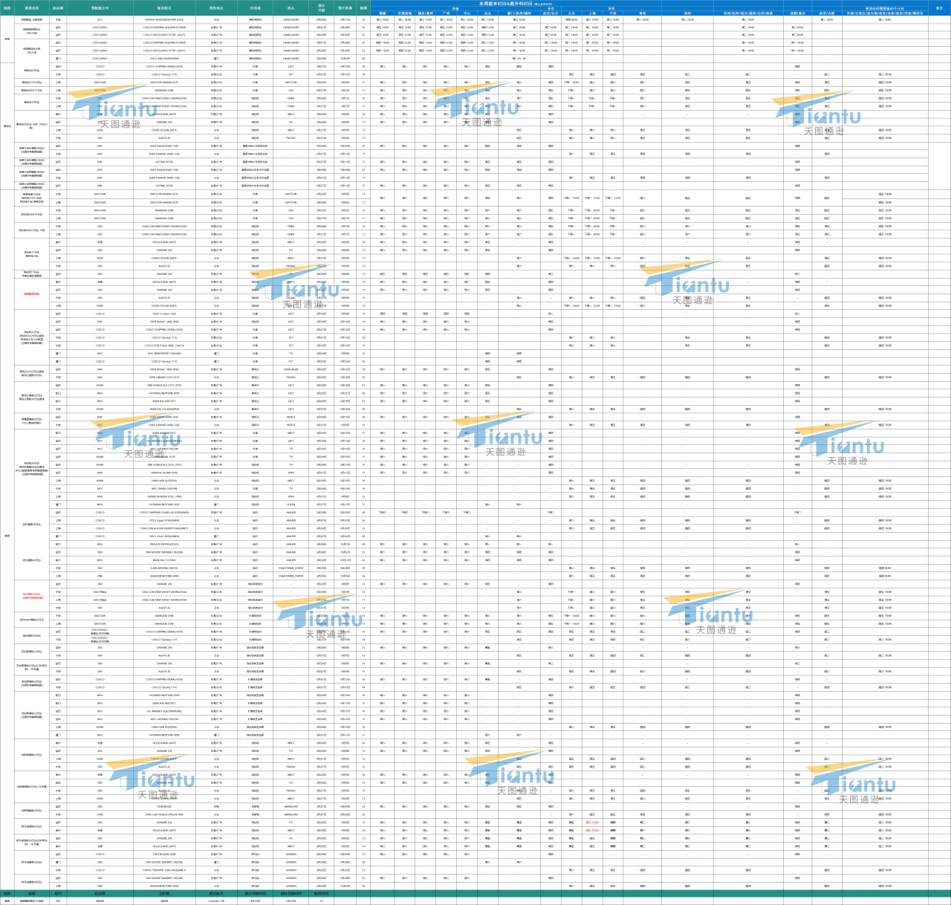Viewport: 951px width, 905px height.
Task: Select the 郑州 city column header
Action: pos(687,13)
